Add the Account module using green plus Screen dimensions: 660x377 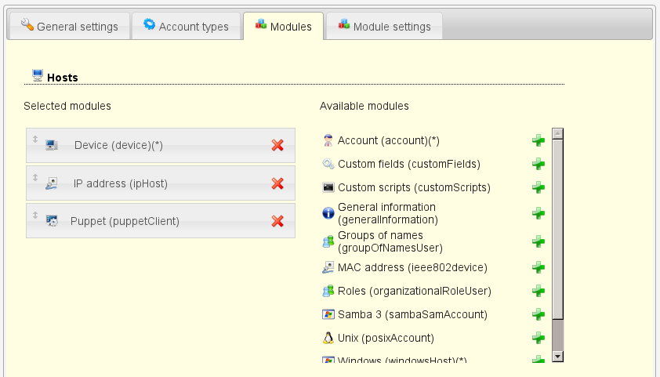tap(539, 140)
